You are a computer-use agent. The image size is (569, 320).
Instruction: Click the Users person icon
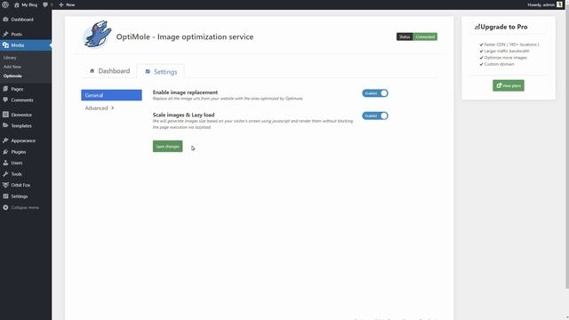pyautogui.click(x=5, y=163)
